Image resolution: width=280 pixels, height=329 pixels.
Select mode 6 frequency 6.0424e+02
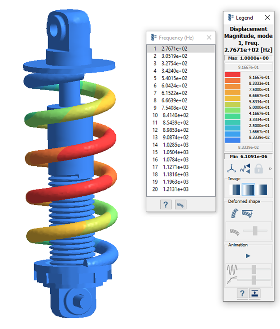(181, 86)
